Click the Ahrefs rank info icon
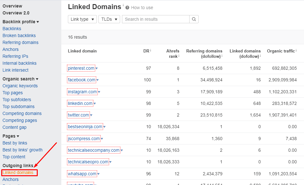Screen dimensions: 304x185 [x=179, y=56]
